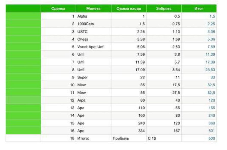227x150 pixels.
Task: Click the Сделка column header
Action: [x=58, y=9]
